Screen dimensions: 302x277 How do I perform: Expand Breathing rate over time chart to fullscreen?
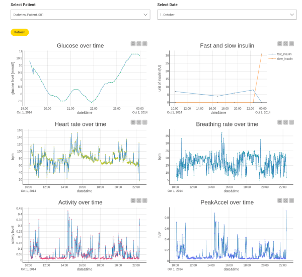(285, 122)
